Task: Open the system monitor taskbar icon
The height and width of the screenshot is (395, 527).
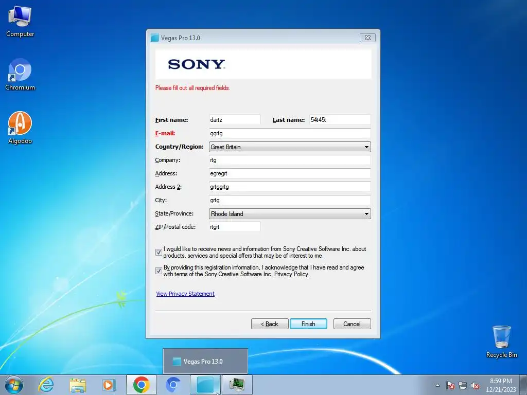Action: 237,385
